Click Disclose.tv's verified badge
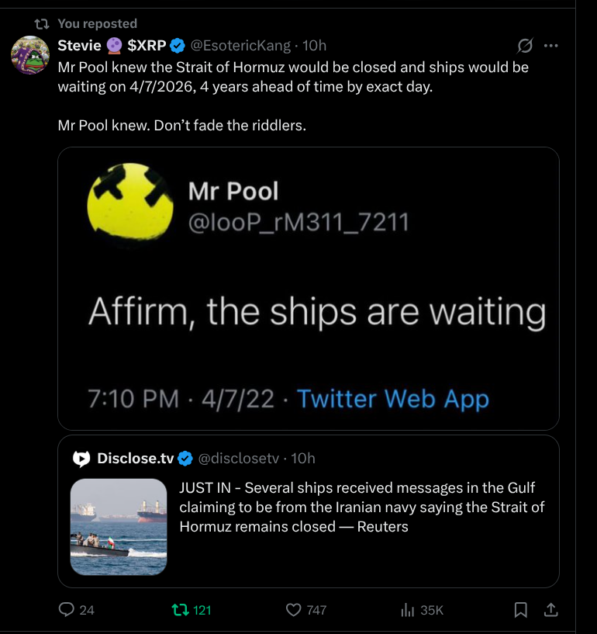 pos(185,459)
